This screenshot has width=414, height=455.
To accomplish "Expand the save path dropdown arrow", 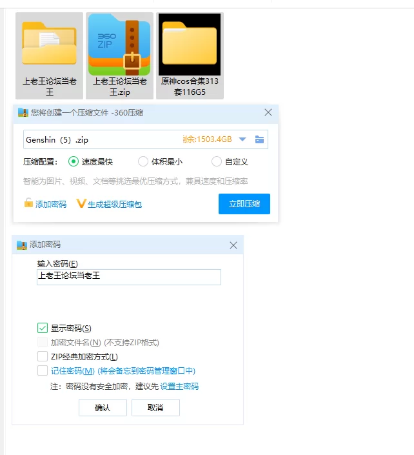I will 242,139.
